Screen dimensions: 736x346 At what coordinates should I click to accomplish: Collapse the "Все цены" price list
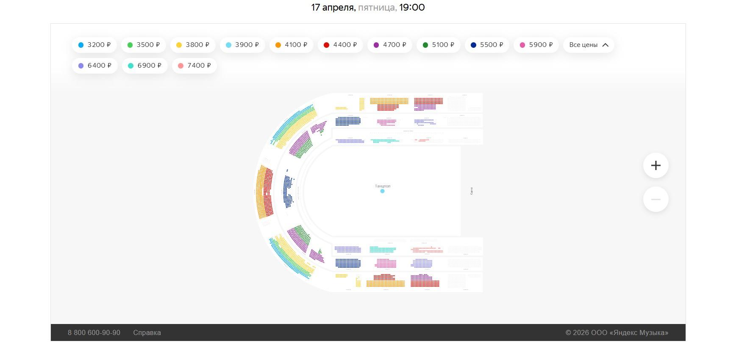[x=588, y=45]
